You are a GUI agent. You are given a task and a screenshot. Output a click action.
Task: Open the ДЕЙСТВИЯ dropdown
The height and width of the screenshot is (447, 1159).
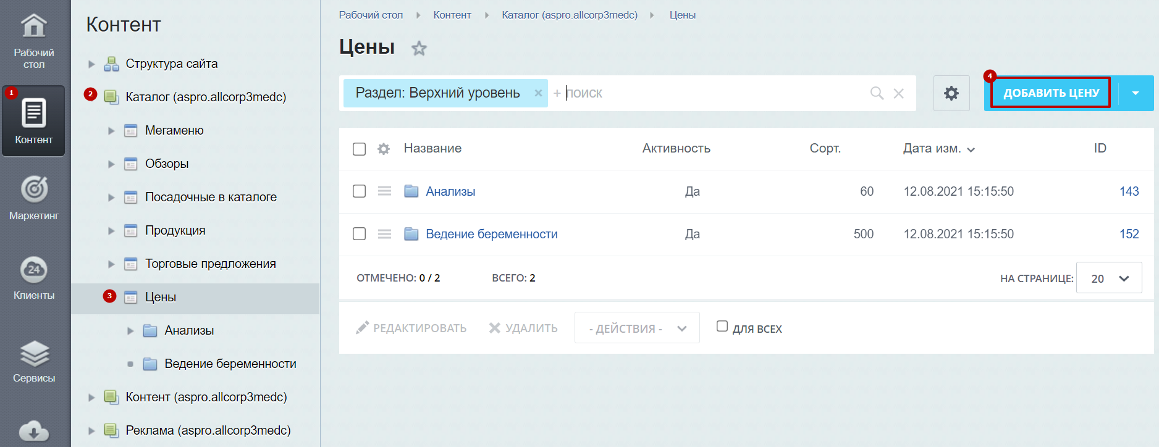coord(637,328)
